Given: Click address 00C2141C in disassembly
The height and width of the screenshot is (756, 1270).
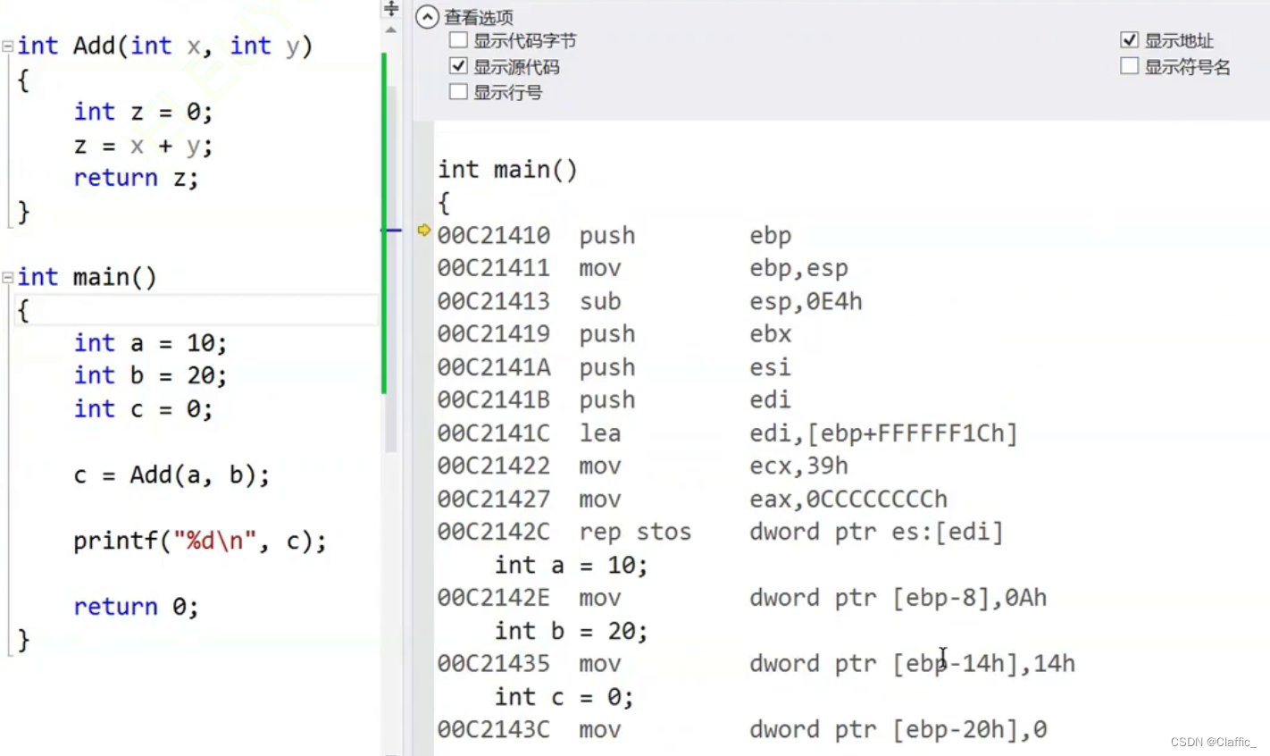Looking at the screenshot, I should 494,433.
